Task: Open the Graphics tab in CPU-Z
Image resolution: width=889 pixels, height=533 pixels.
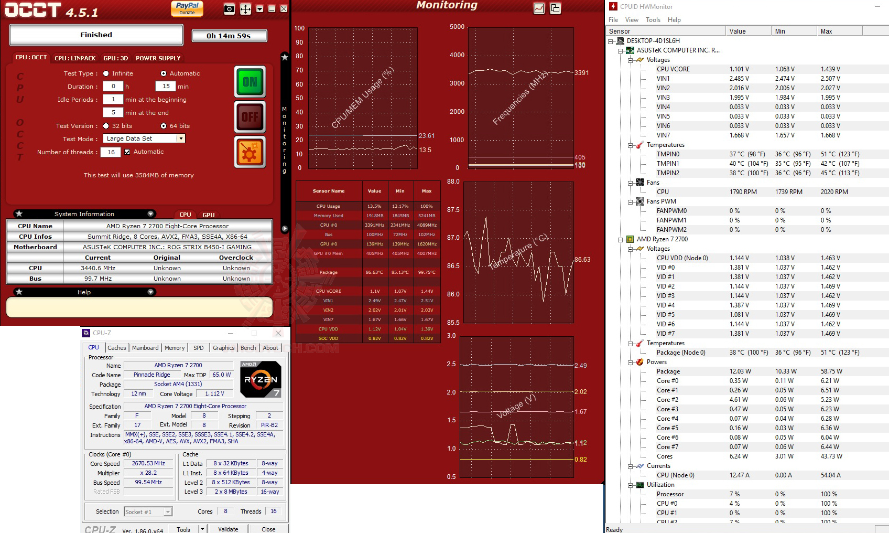Action: click(x=224, y=348)
